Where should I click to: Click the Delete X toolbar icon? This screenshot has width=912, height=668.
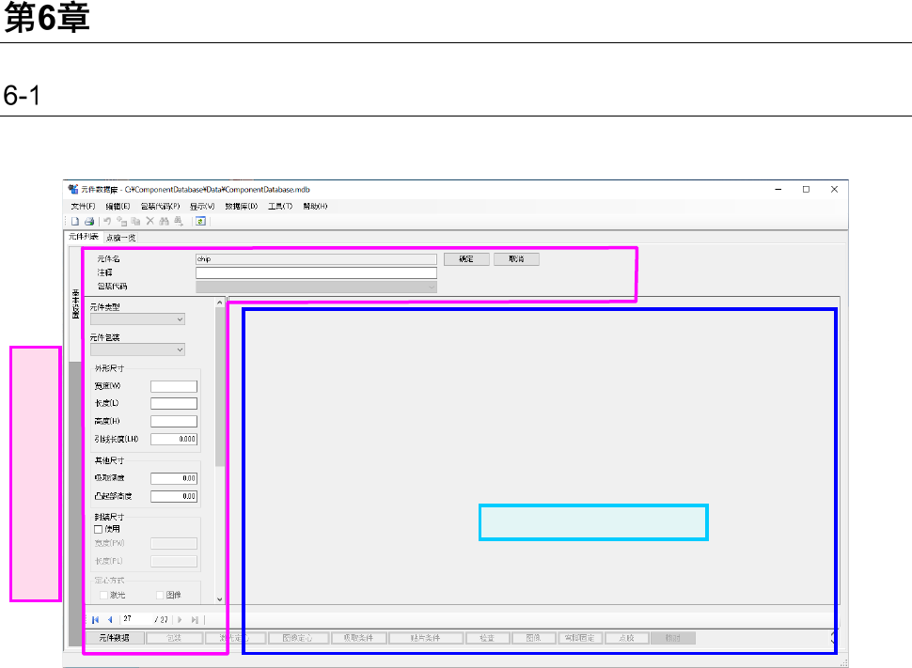click(x=150, y=221)
